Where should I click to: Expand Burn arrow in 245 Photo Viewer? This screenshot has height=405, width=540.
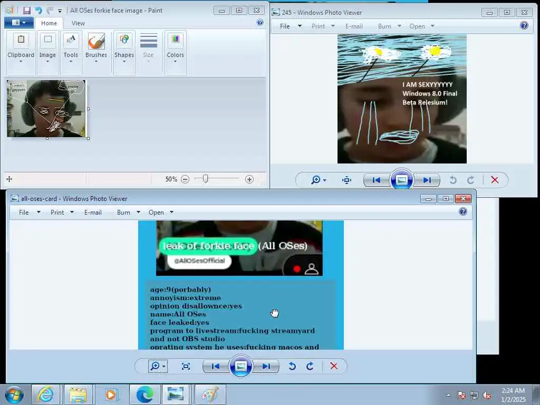399,26
